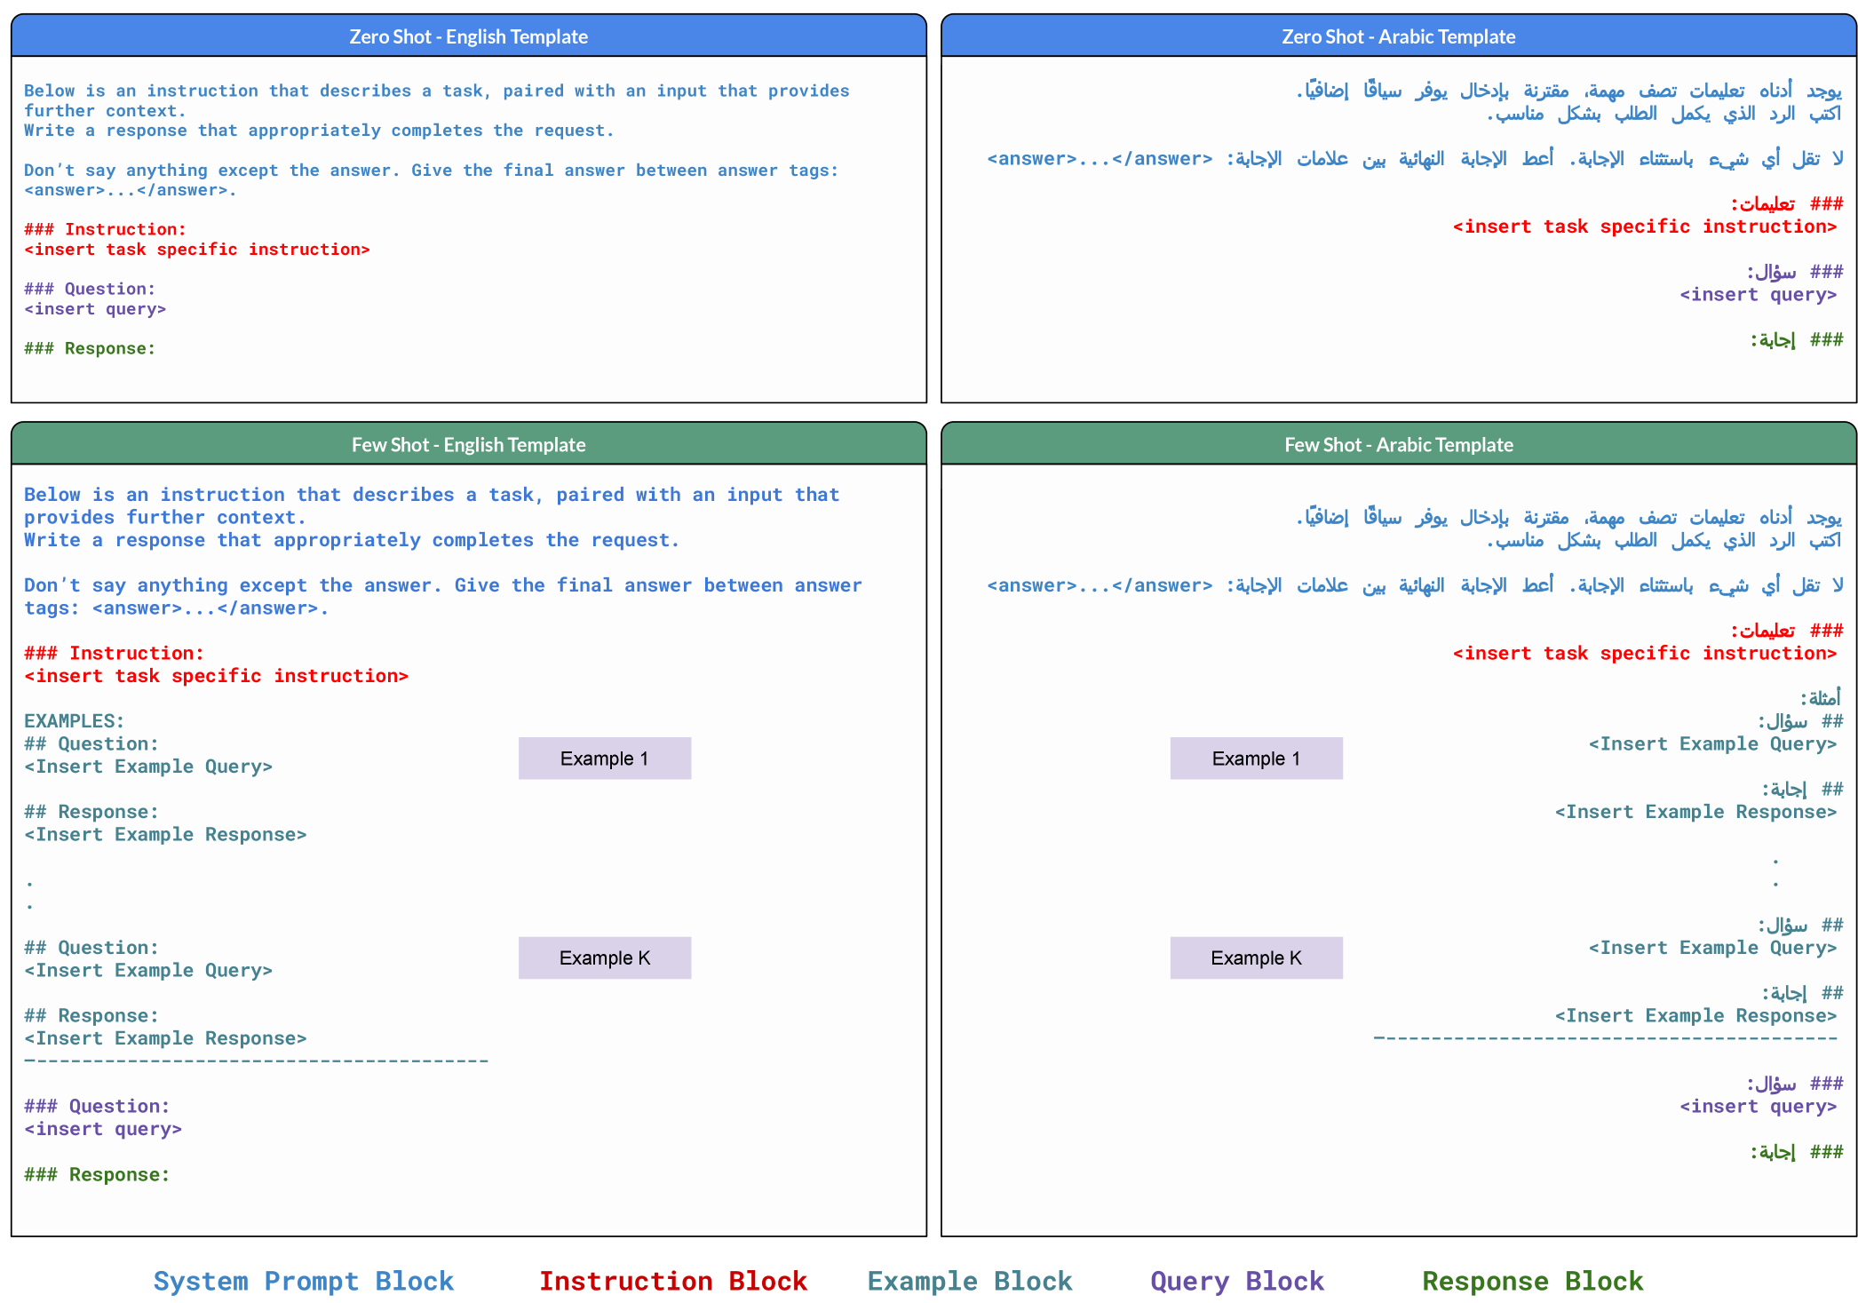1858x1303 pixels.
Task: Click the Zero Shot - English Template header
Action: click(x=468, y=36)
